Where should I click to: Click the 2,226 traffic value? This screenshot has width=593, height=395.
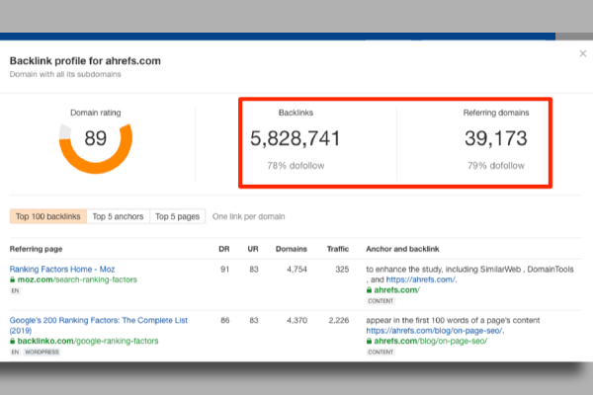click(339, 321)
